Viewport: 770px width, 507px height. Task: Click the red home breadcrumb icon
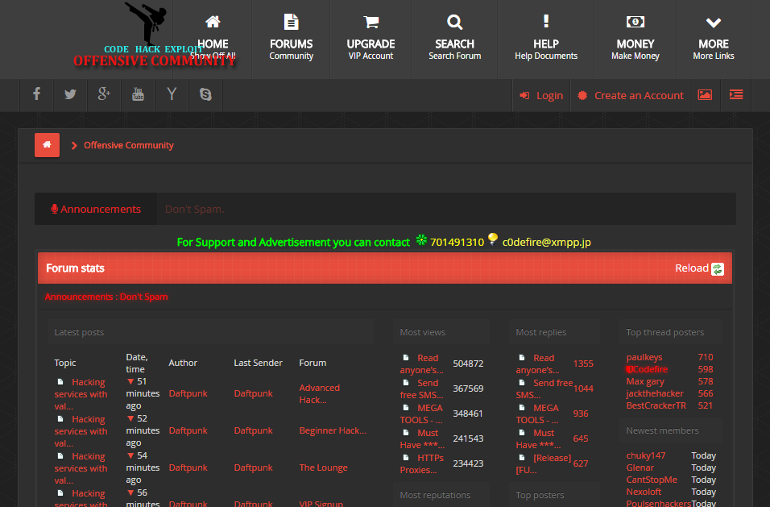[47, 145]
